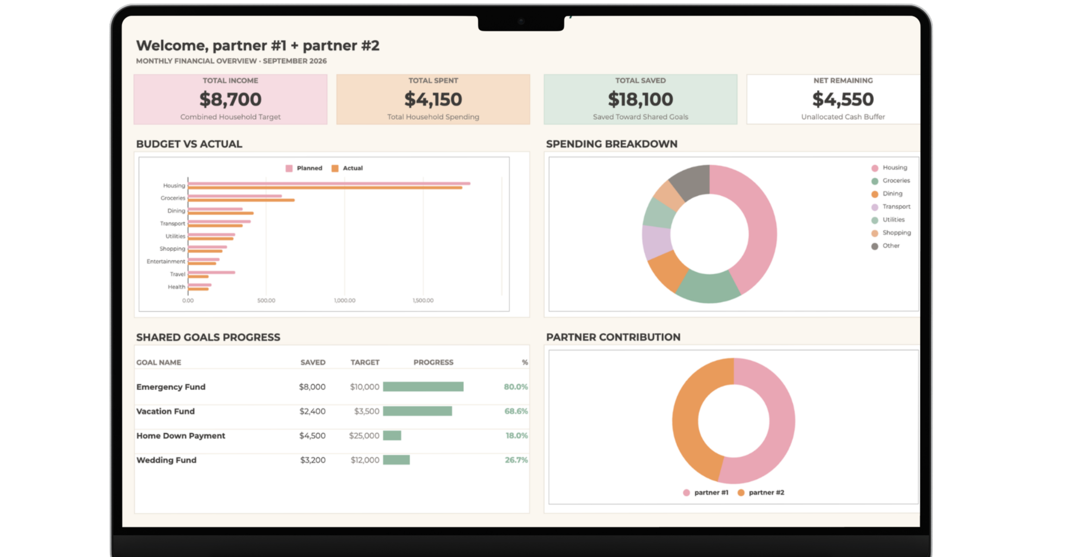Click the Vacation Fund progress bar
1080x557 pixels.
tap(418, 411)
